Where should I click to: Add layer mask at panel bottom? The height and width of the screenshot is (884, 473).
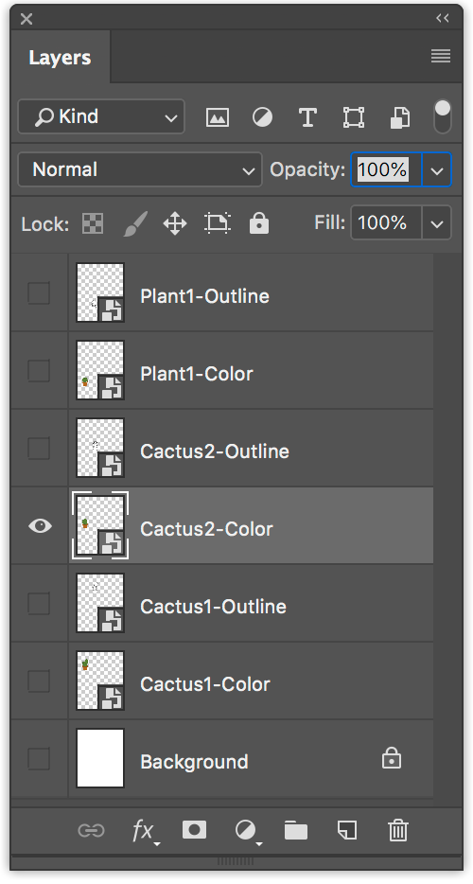point(195,830)
